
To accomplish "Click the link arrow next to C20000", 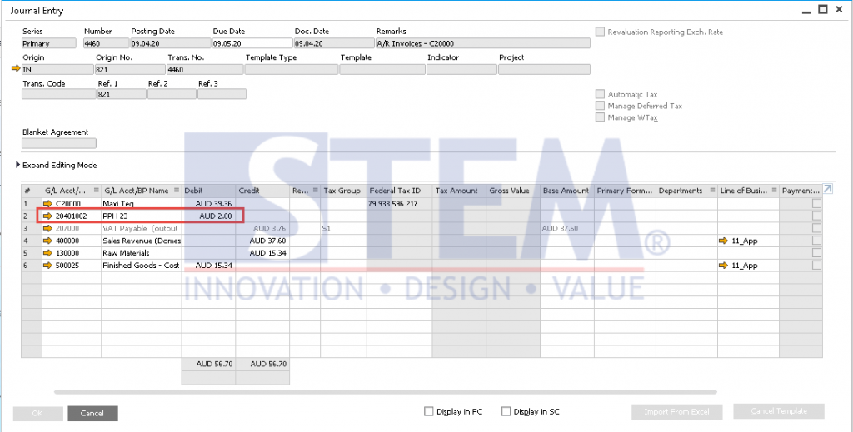I will tap(48, 204).
